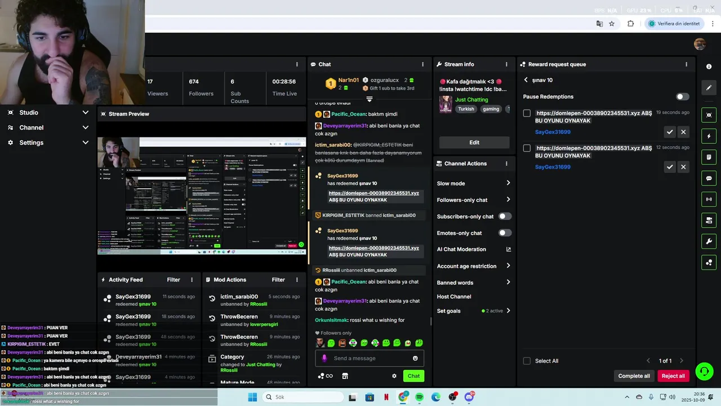Check the Select All checkbox
The height and width of the screenshot is (406, 721).
(x=527, y=361)
